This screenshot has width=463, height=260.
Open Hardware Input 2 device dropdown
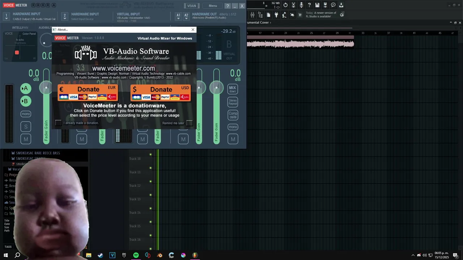(65, 16)
